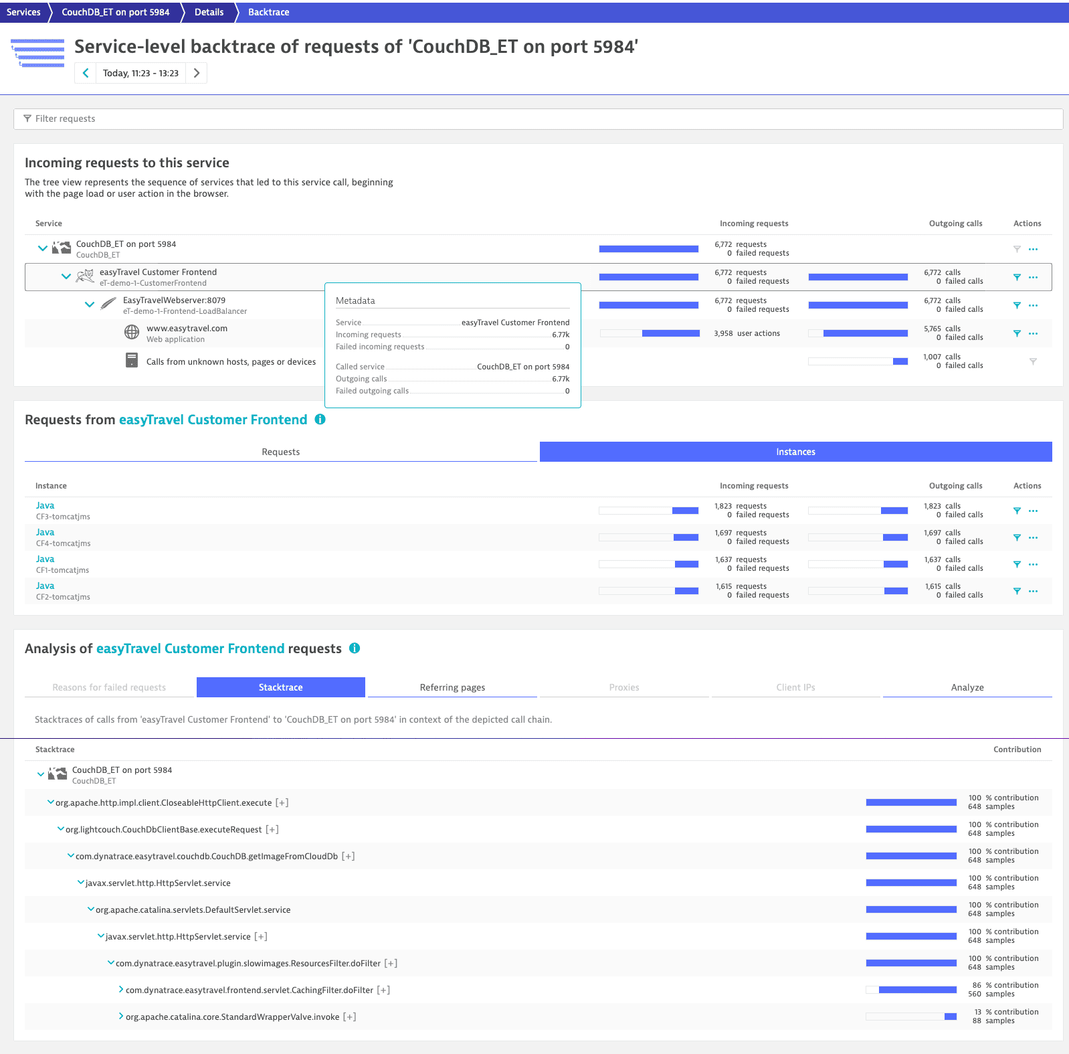This screenshot has width=1069, height=1054.
Task: Click info icon beside Requests from heading
Action: [320, 420]
